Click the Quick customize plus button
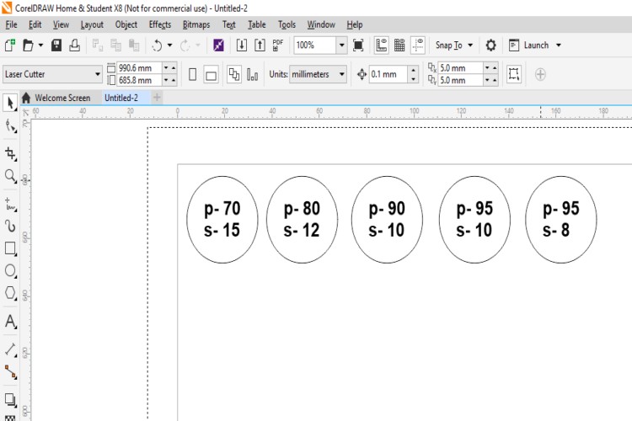This screenshot has height=421, width=632. click(x=540, y=75)
